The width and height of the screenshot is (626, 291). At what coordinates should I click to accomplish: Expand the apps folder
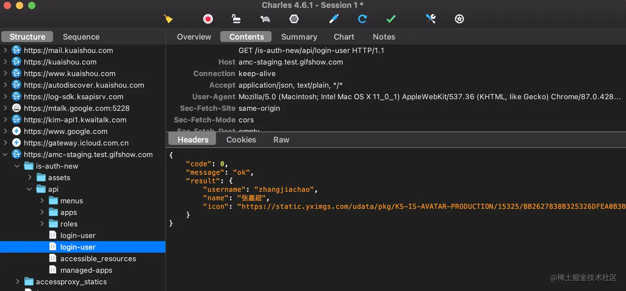[42, 212]
